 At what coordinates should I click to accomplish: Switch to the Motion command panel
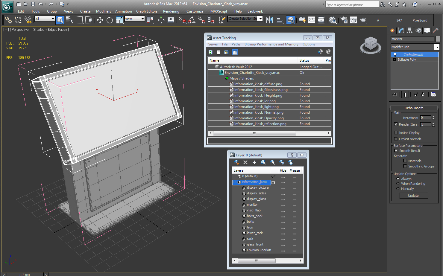pos(418,31)
